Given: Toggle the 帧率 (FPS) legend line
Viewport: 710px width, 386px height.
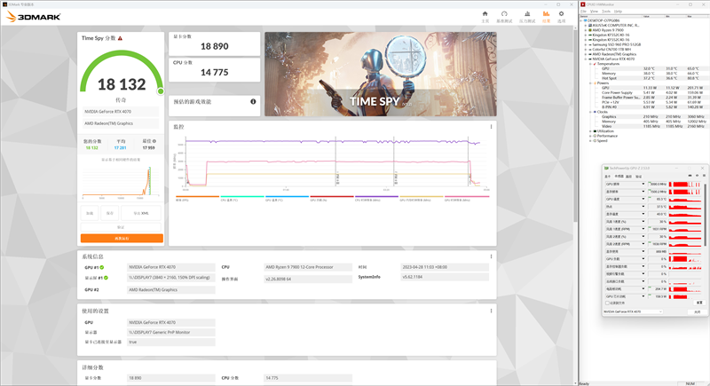Looking at the screenshot, I should point(197,197).
